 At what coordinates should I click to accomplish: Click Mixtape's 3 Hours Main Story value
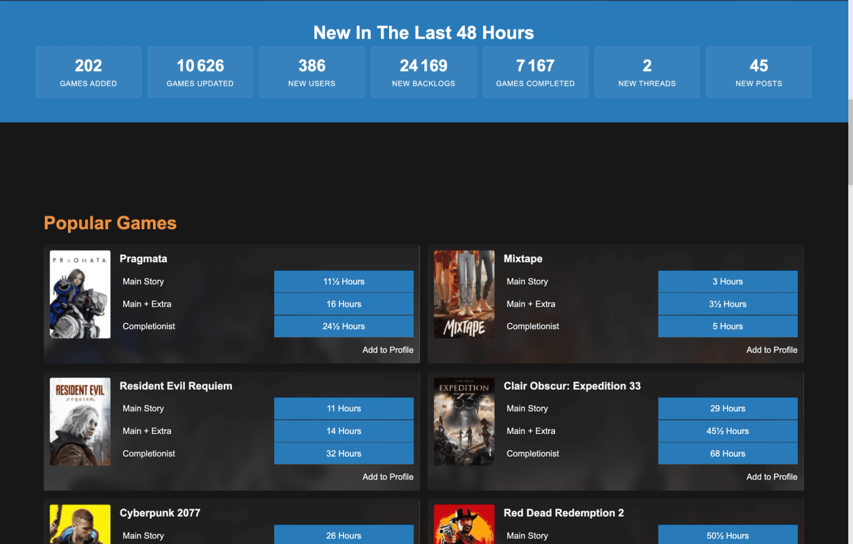(x=728, y=282)
